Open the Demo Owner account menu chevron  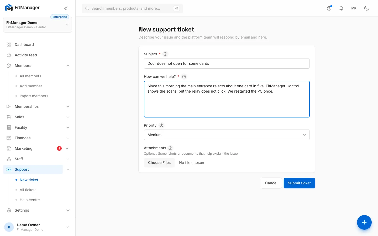pos(67,227)
